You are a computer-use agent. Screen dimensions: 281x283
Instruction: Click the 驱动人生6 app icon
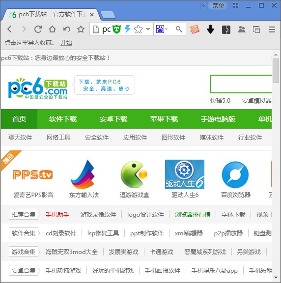pyautogui.click(x=185, y=174)
